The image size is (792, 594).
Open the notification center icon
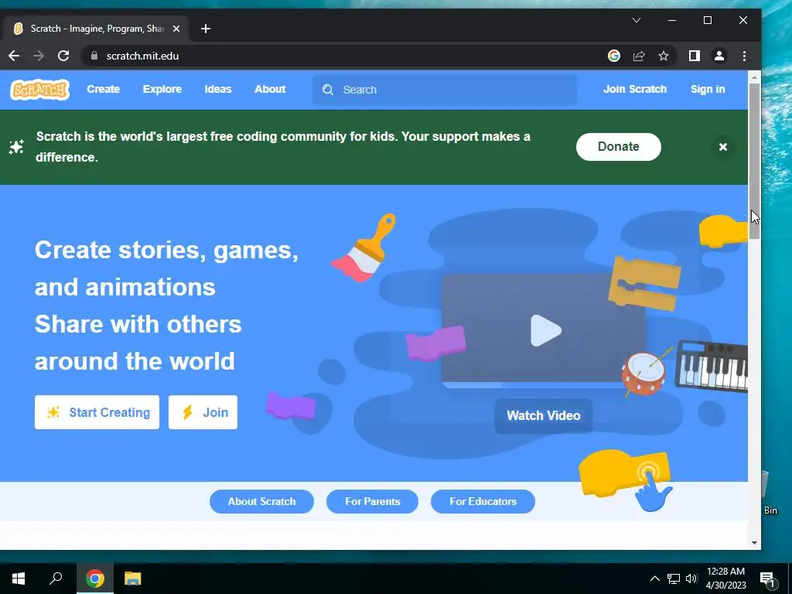767,579
